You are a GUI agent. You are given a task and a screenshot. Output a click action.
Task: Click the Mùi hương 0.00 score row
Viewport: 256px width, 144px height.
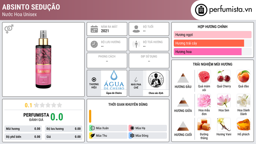click(x=23, y=129)
